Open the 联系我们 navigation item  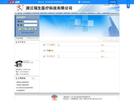91,13
